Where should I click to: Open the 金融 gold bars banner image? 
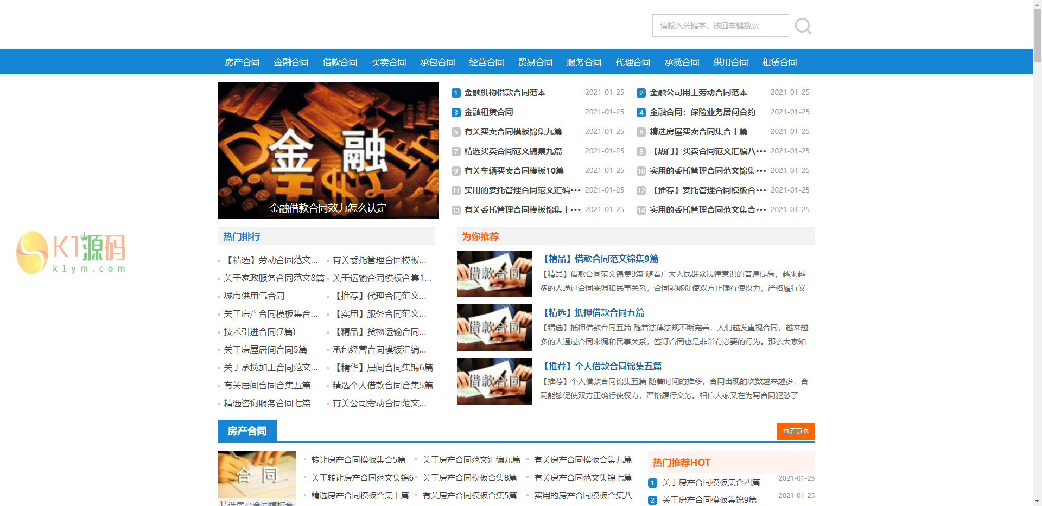(328, 150)
